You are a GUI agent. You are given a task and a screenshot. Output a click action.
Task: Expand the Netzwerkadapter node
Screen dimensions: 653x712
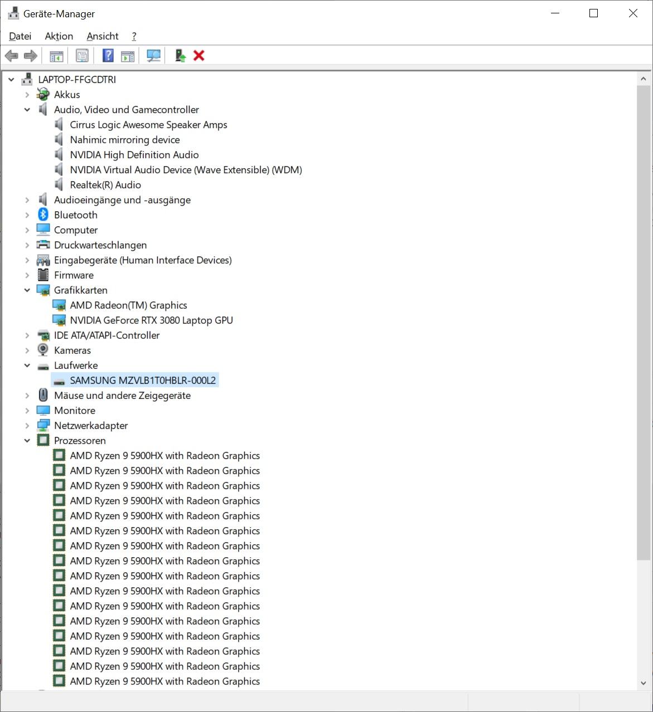pos(27,426)
